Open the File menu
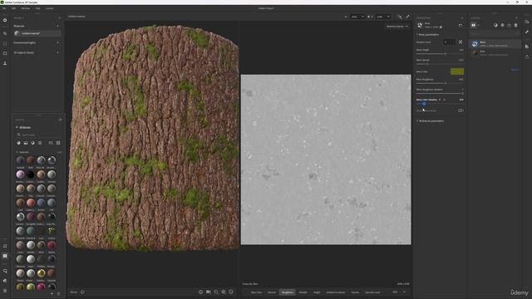The width and height of the screenshot is (532, 299). (x=4, y=8)
